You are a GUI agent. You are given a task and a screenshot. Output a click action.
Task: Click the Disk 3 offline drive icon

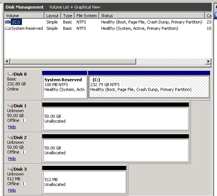click(11, 169)
